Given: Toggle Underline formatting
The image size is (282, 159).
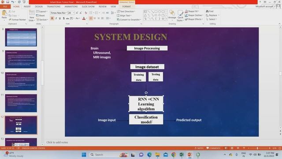Looking at the screenshot, I should click(60, 19).
